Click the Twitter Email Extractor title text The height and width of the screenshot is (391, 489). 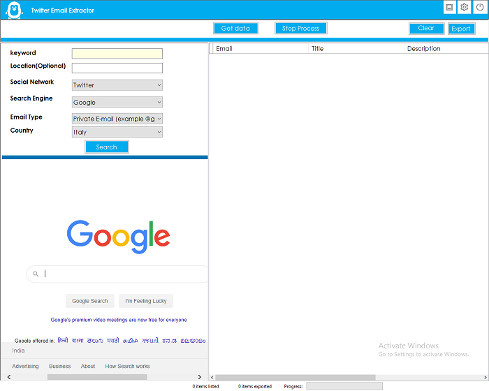click(63, 10)
